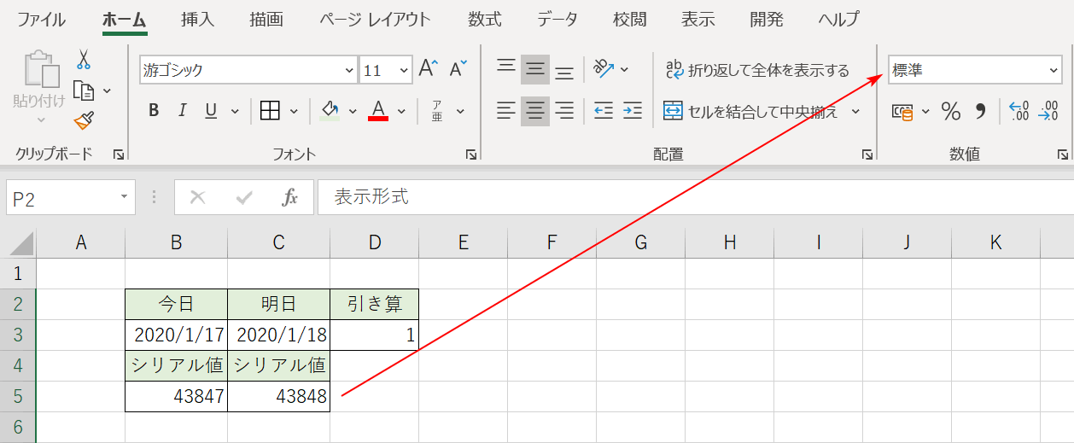Decrease decimal places icon
This screenshot has width=1074, height=443.
point(1048,111)
